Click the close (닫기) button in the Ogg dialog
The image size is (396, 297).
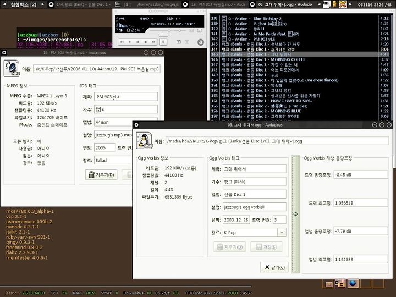click(274, 267)
